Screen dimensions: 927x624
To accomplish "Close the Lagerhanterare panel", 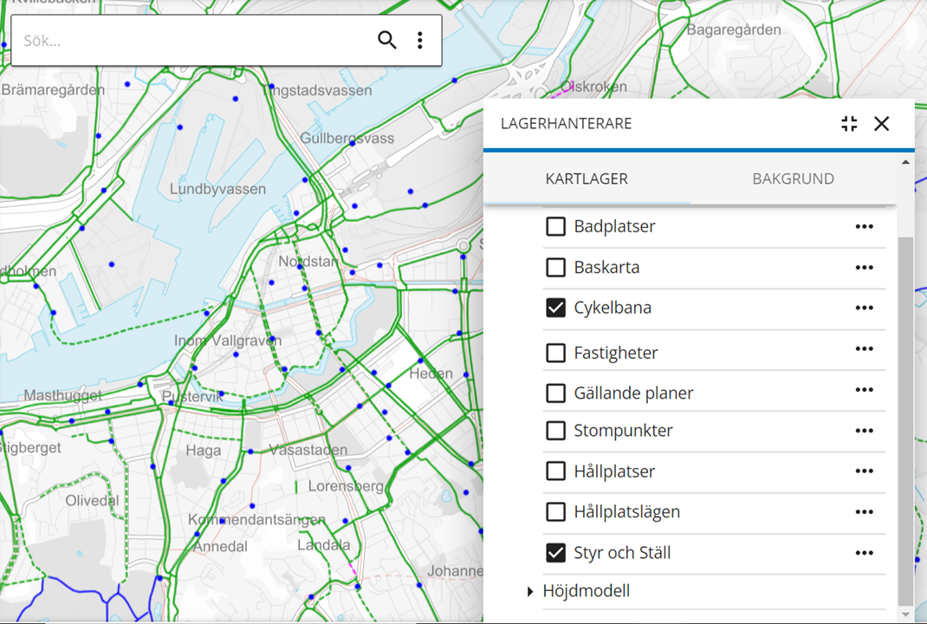I will pos(882,124).
